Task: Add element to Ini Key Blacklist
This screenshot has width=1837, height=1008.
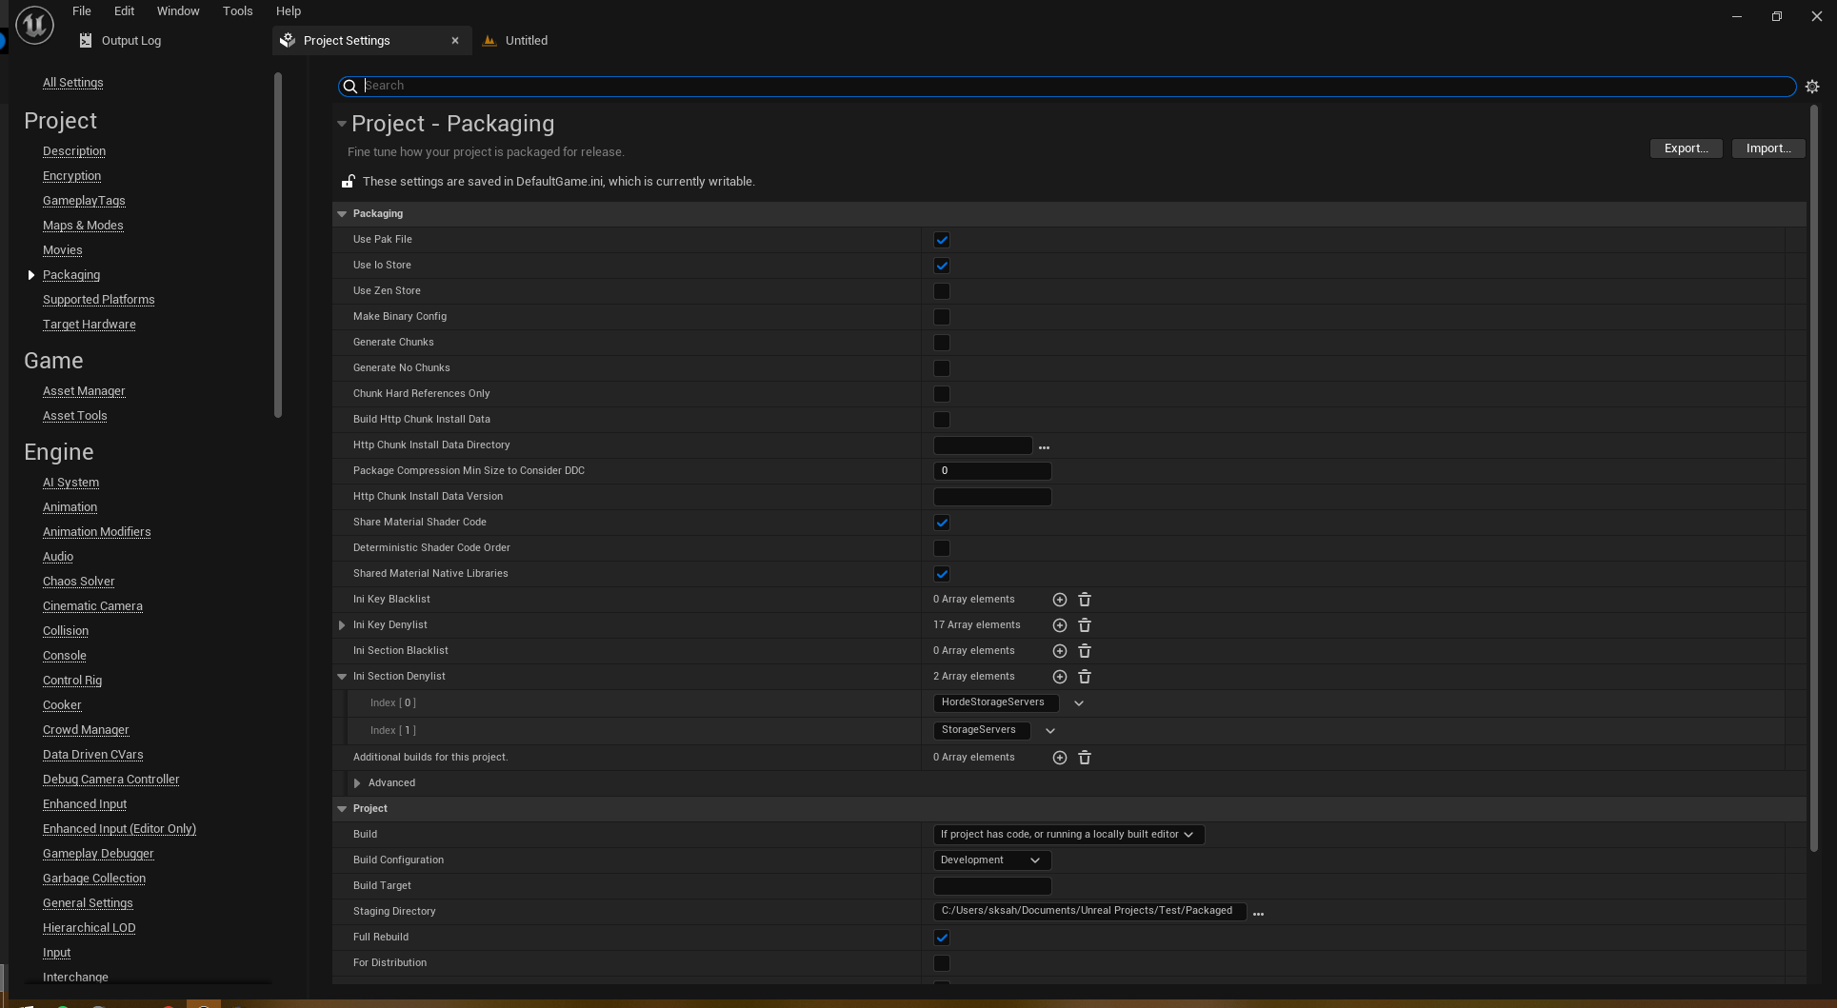Action: (1059, 600)
